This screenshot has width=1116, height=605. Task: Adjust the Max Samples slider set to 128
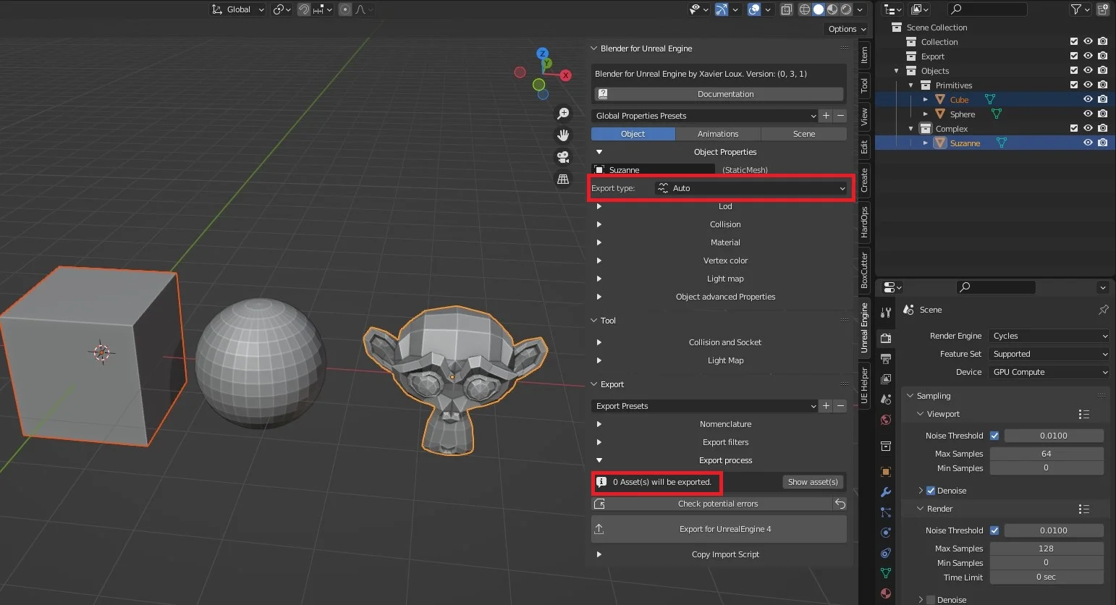(x=1047, y=548)
